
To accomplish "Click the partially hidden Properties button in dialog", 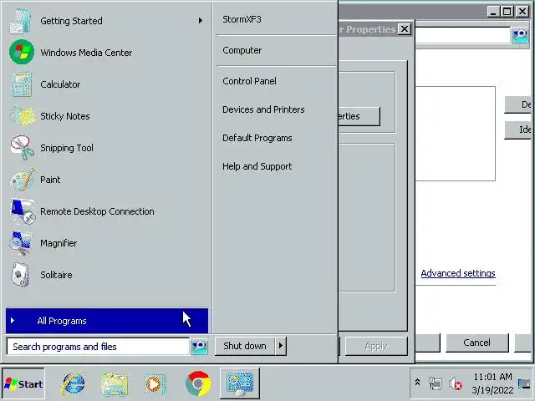I will (x=359, y=116).
